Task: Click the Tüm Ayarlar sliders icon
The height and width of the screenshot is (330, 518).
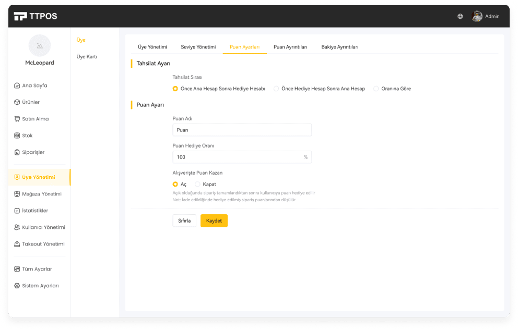Action: coord(17,269)
